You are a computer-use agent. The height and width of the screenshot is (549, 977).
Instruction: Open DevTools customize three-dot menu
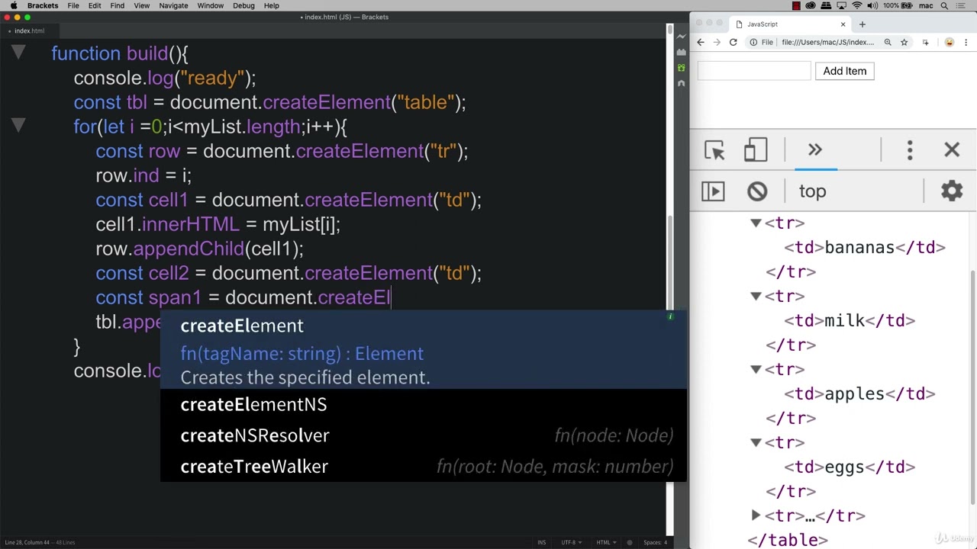click(x=910, y=150)
